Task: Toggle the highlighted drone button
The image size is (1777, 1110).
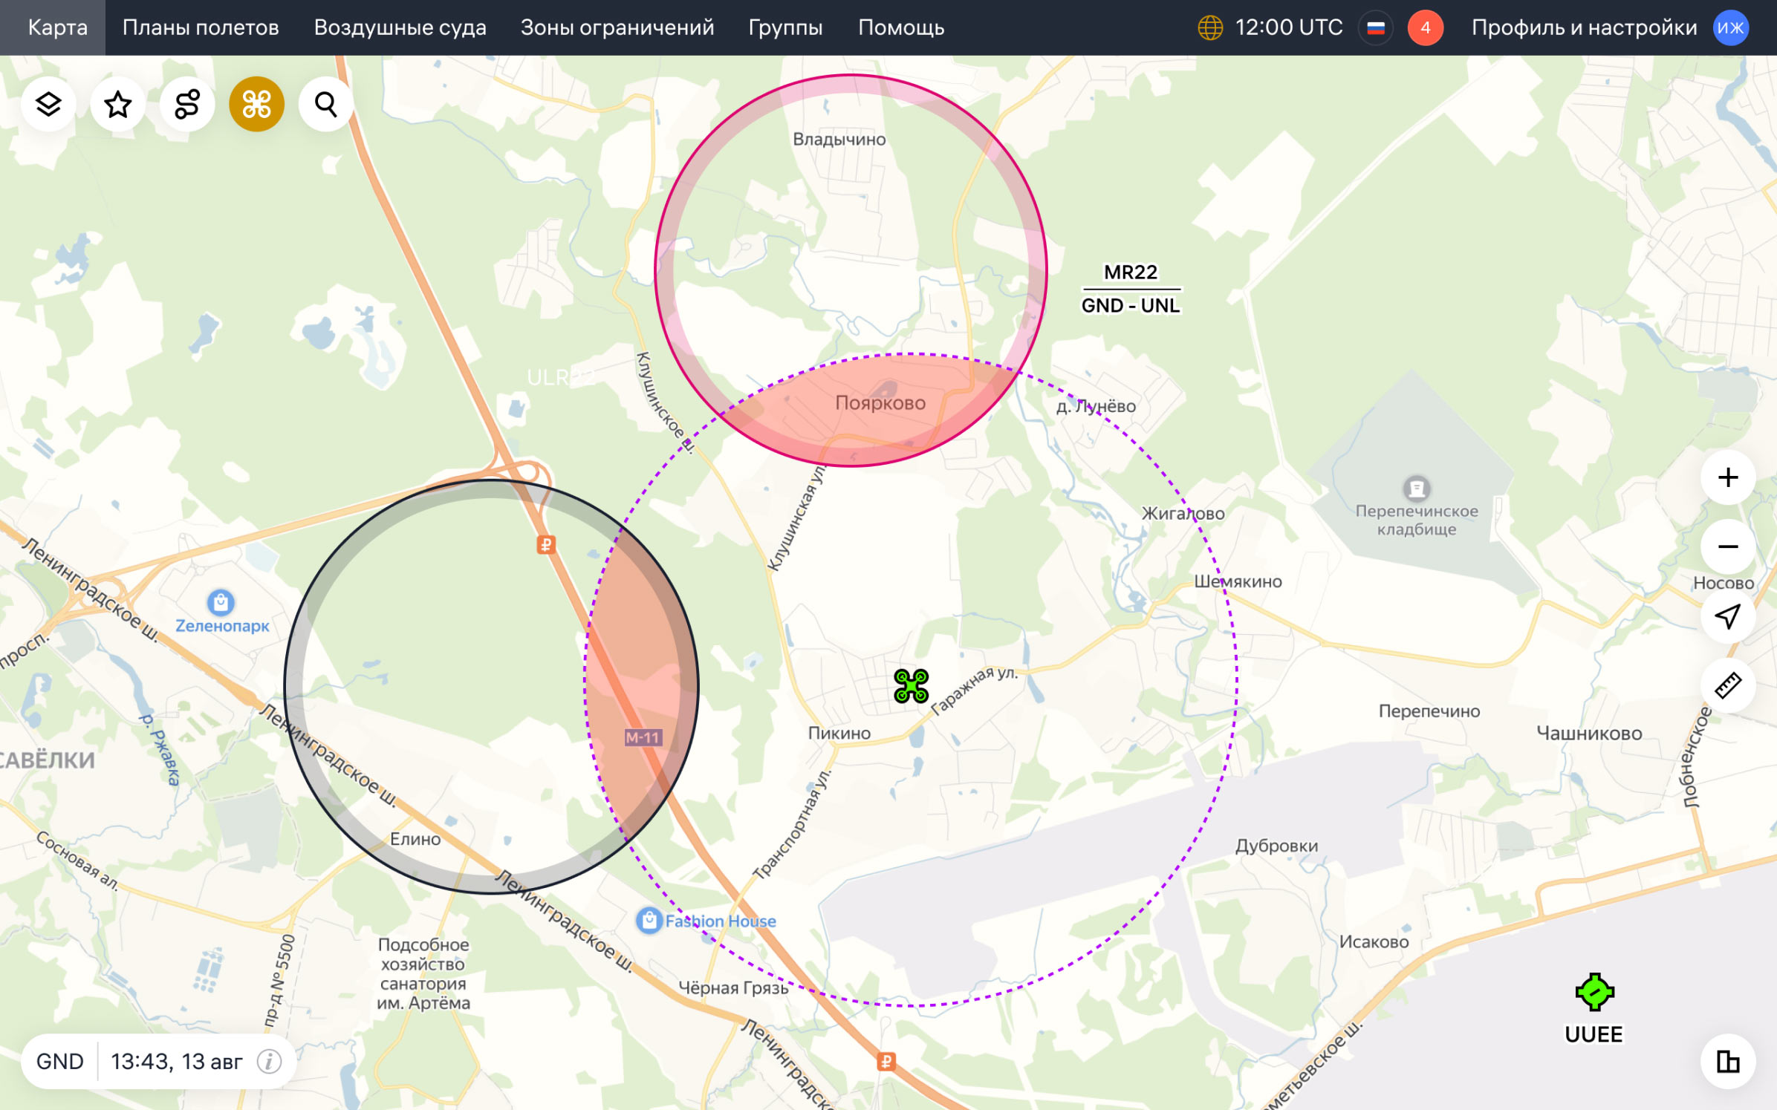Action: click(x=256, y=104)
